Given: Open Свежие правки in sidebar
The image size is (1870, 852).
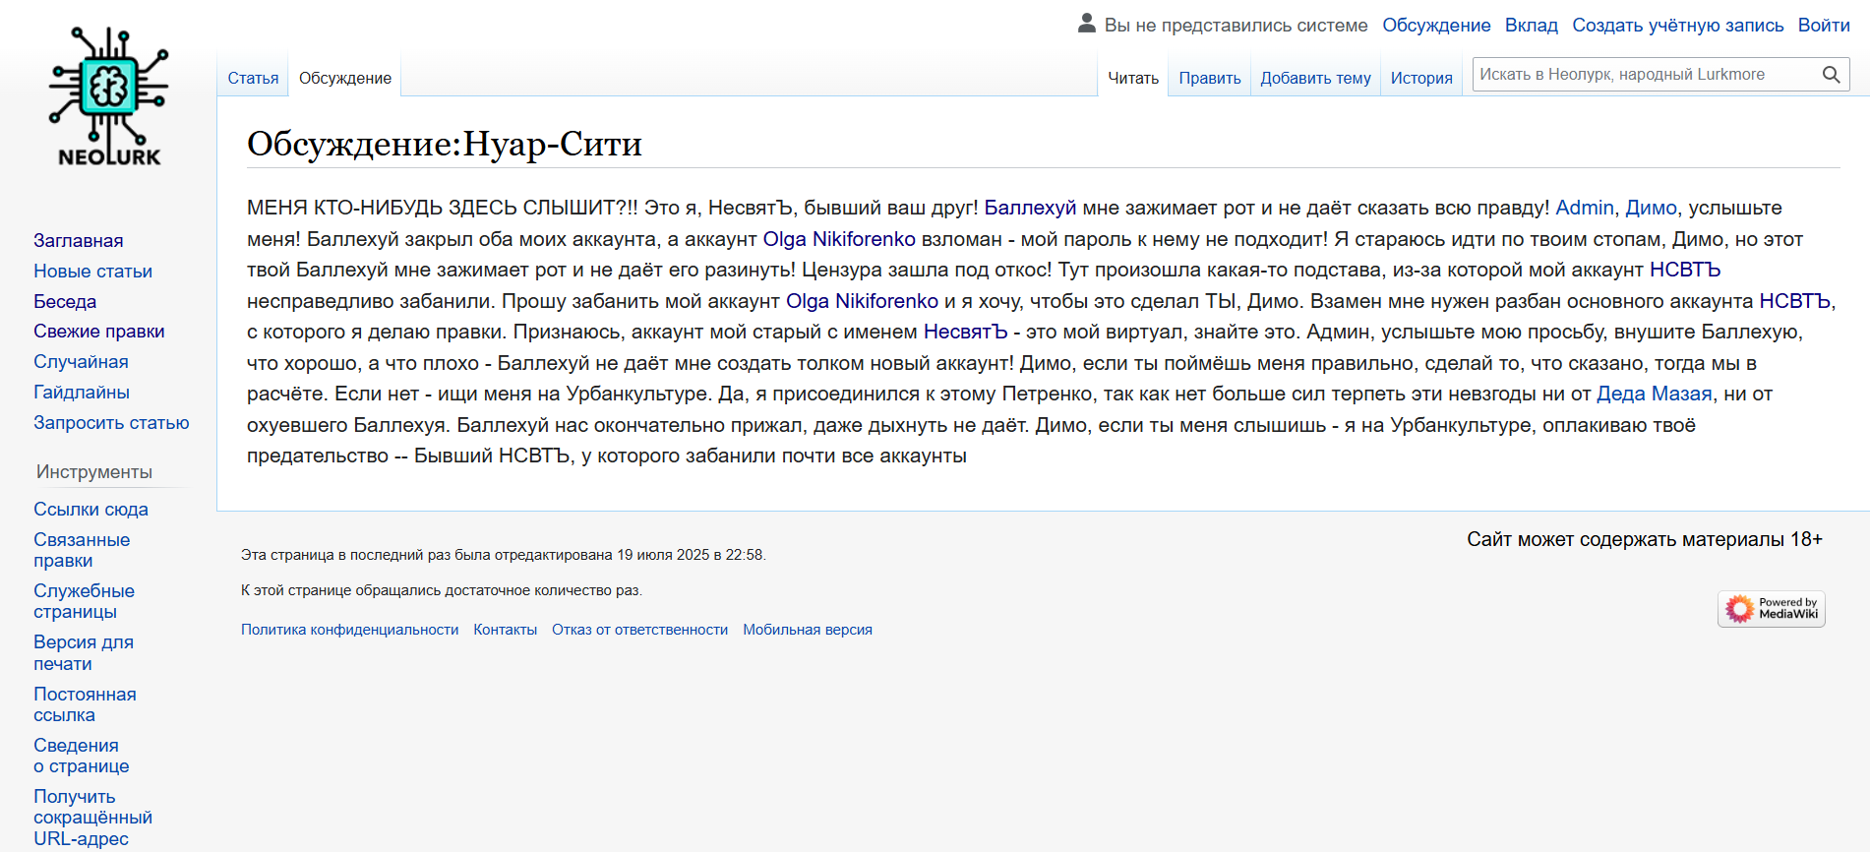Looking at the screenshot, I should coord(99,332).
